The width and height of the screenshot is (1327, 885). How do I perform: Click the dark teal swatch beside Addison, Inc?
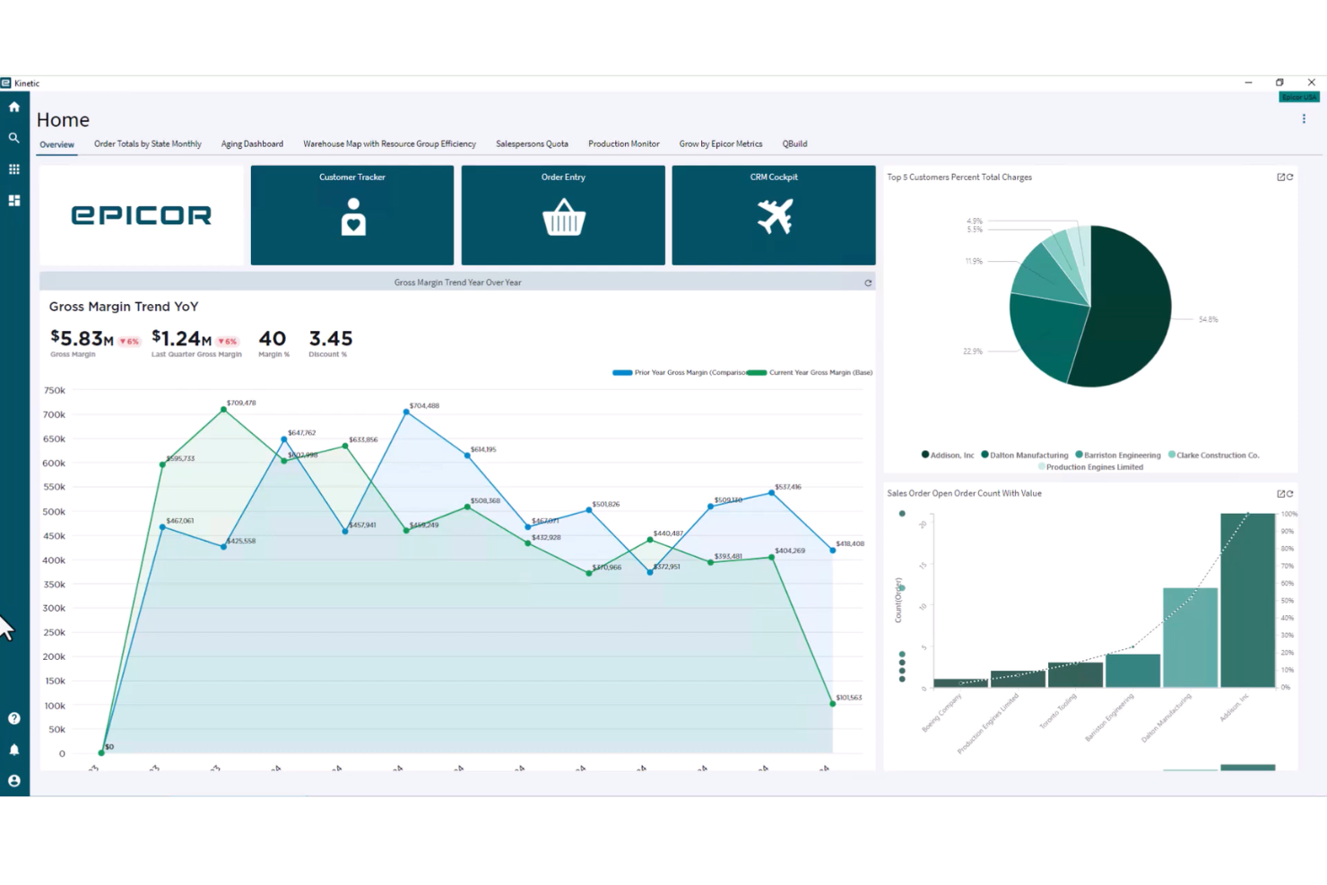924,455
